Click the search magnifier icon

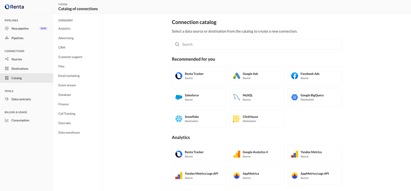click(177, 45)
